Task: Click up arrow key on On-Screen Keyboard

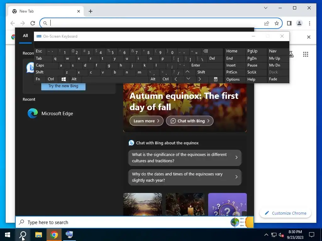Action: tap(187, 72)
